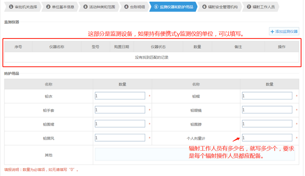Click the 仪器状态 column header

click(158, 47)
